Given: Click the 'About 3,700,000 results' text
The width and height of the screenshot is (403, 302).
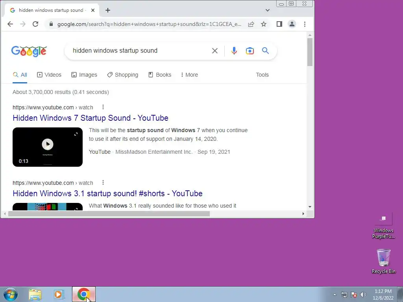Looking at the screenshot, I should pos(41,92).
